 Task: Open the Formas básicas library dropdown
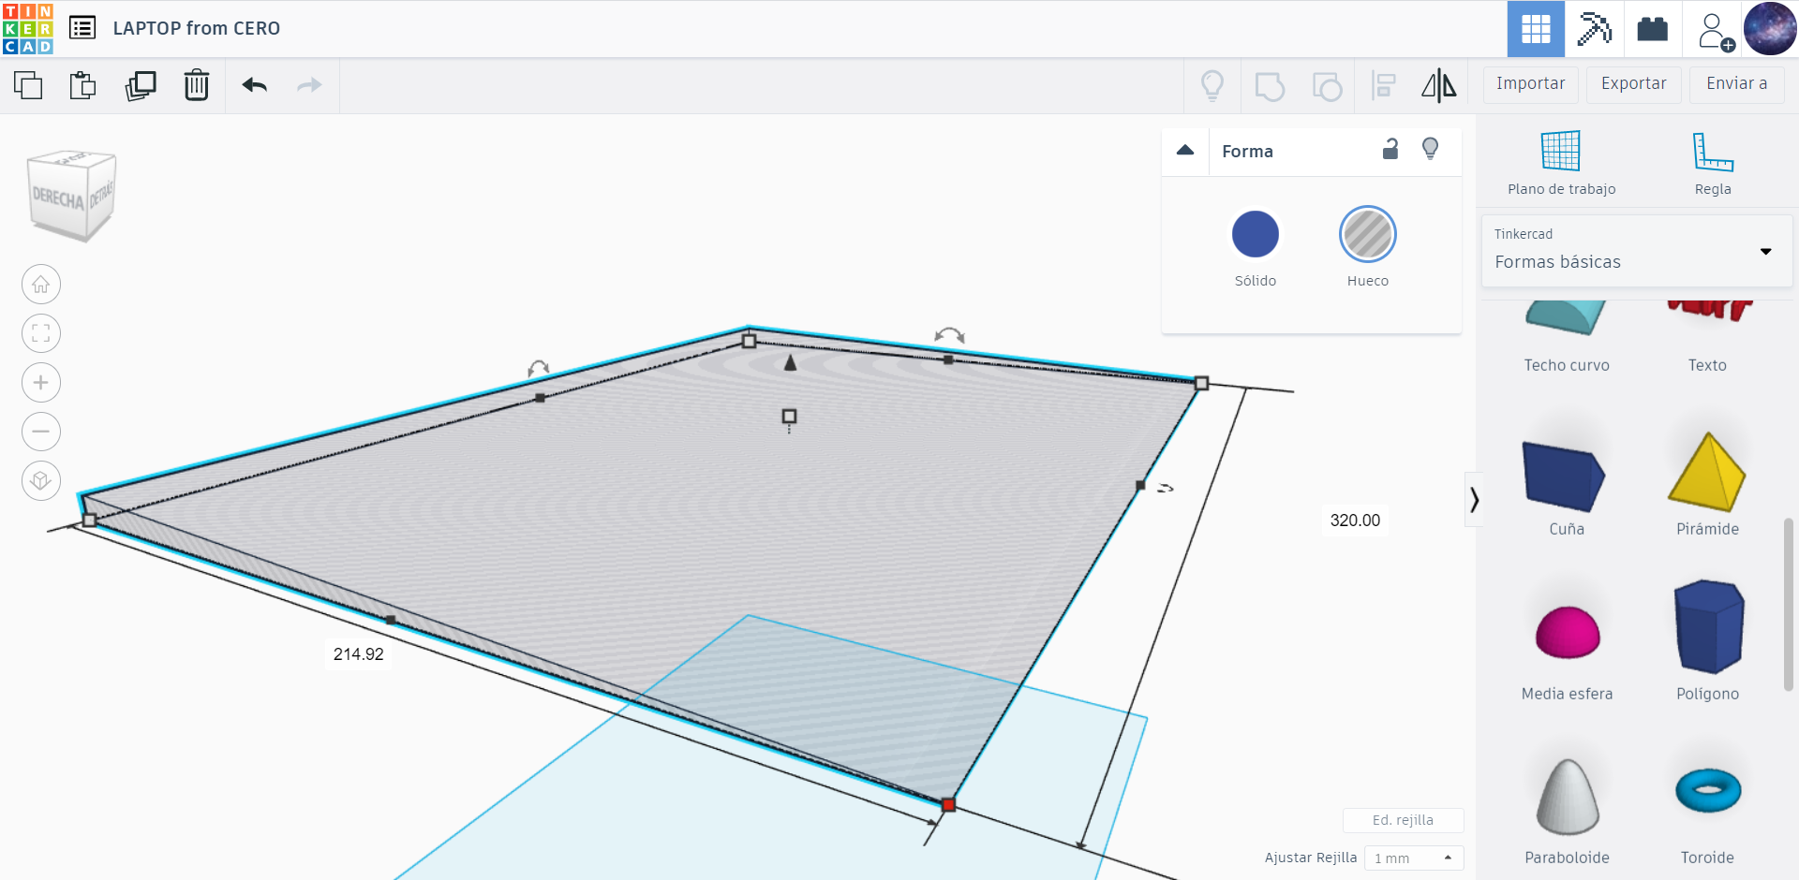click(1637, 250)
